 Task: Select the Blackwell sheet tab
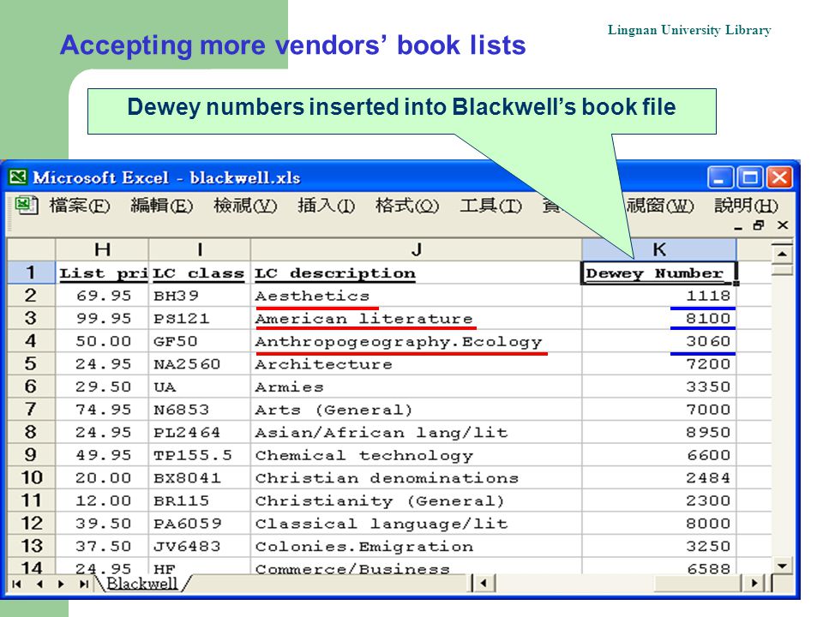(142, 584)
